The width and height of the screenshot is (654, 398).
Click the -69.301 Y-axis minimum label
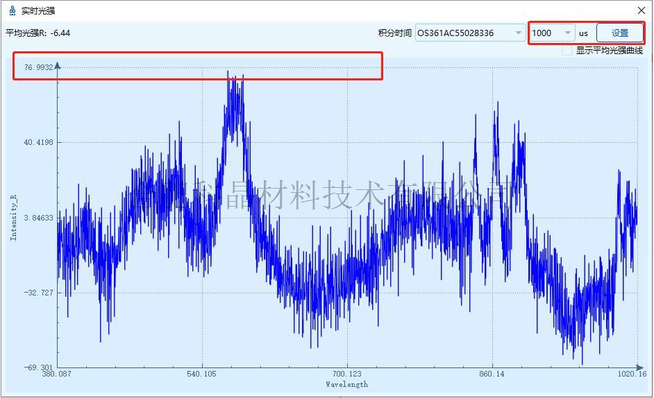[x=38, y=367]
